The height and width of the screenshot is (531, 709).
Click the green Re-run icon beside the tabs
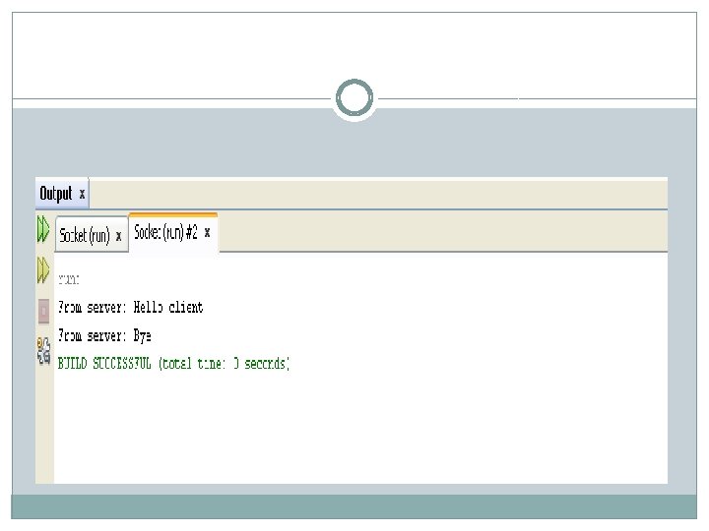[43, 229]
